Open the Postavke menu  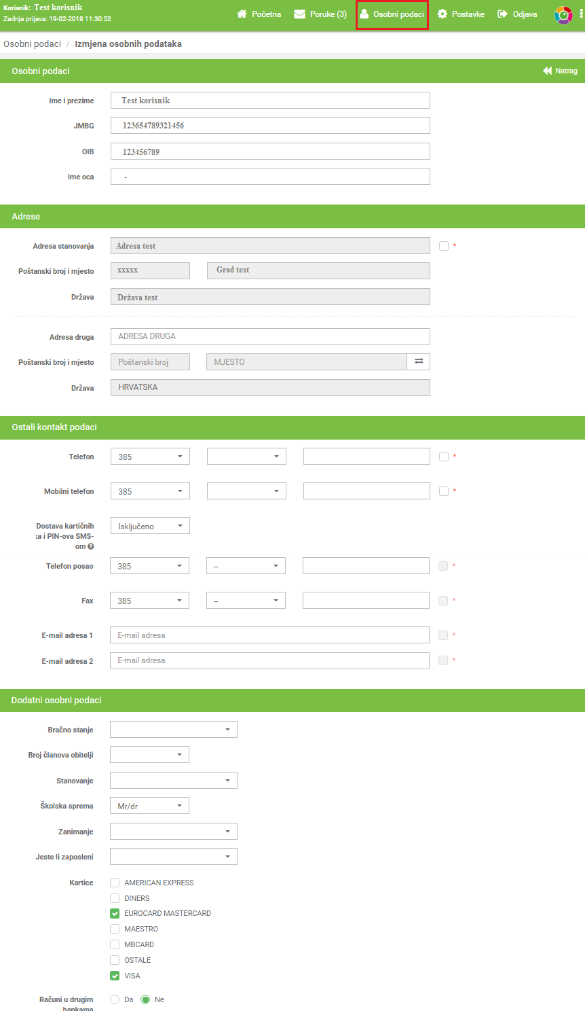461,14
